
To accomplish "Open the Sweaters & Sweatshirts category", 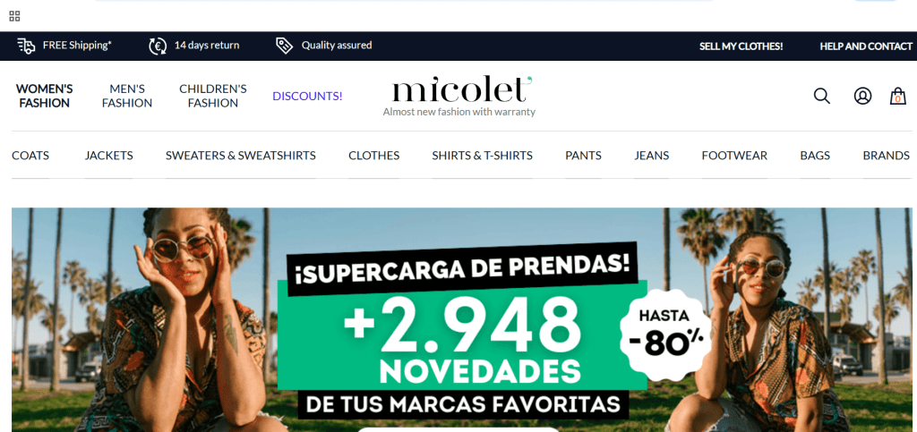I will click(240, 156).
